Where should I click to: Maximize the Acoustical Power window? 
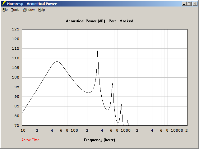pos(189,4)
